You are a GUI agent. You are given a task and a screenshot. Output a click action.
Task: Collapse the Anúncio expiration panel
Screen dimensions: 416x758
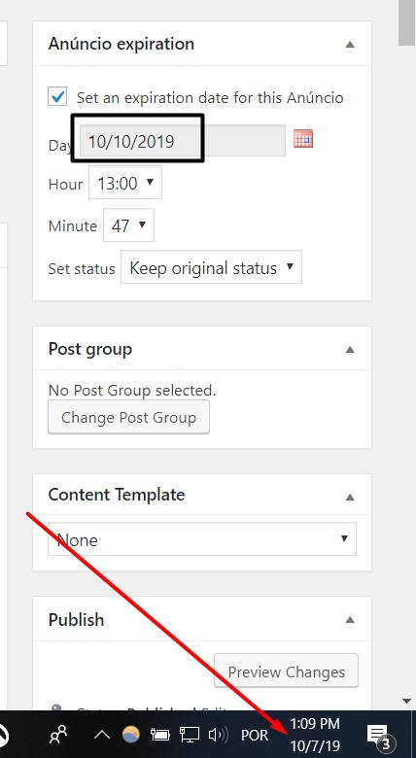350,45
